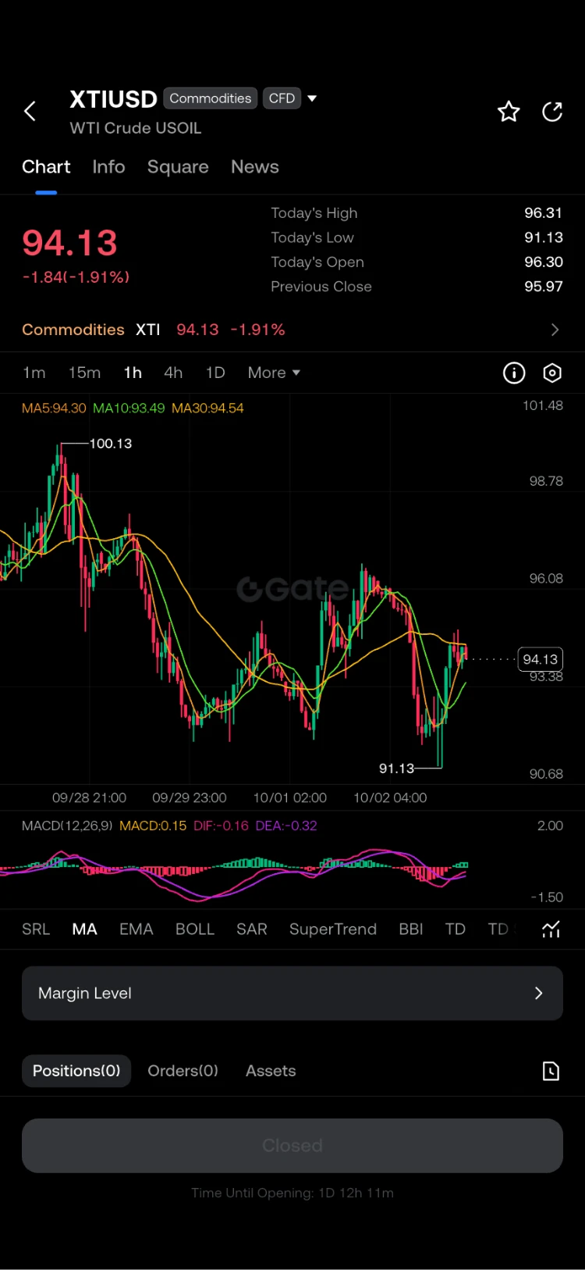
Task: Tap the Today's High value 96.31
Action: [544, 213]
